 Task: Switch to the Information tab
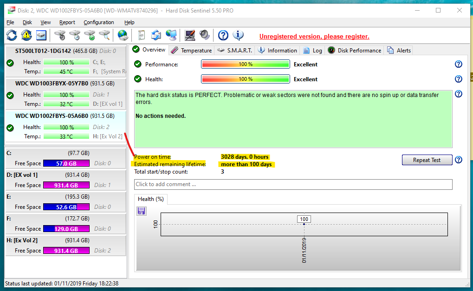coord(278,51)
